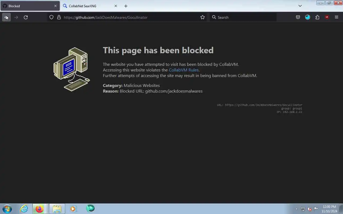The width and height of the screenshot is (343, 214).
Task: Bookmark this page with the star
Action: click(x=203, y=17)
